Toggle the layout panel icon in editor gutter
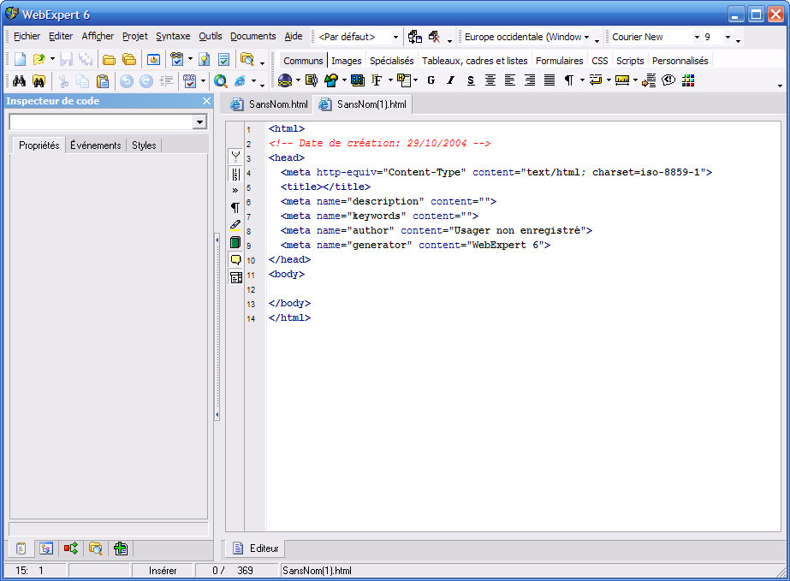This screenshot has width=790, height=581. coord(235,277)
